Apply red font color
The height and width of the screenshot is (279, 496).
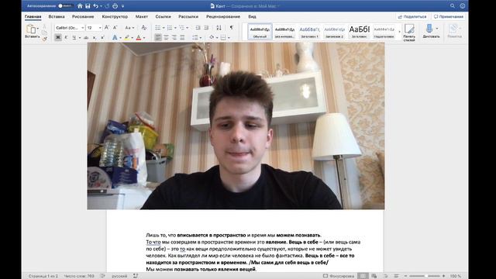coord(139,37)
